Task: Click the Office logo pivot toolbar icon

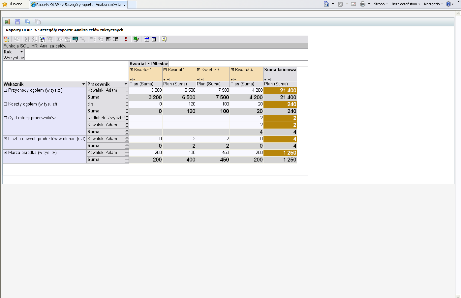Action: click(x=7, y=39)
